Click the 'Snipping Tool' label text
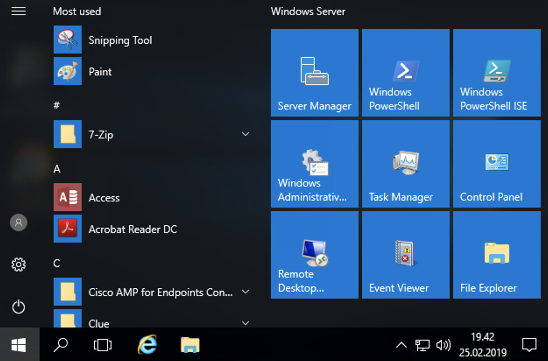This screenshot has height=361, width=548. [x=120, y=40]
